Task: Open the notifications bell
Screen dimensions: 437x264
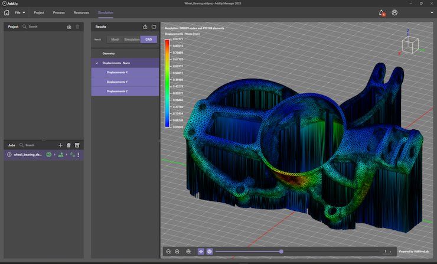Action: pyautogui.click(x=381, y=13)
